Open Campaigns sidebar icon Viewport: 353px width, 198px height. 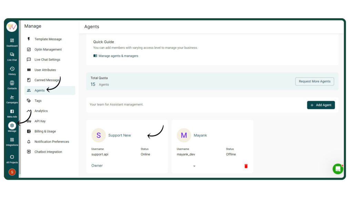12,99
